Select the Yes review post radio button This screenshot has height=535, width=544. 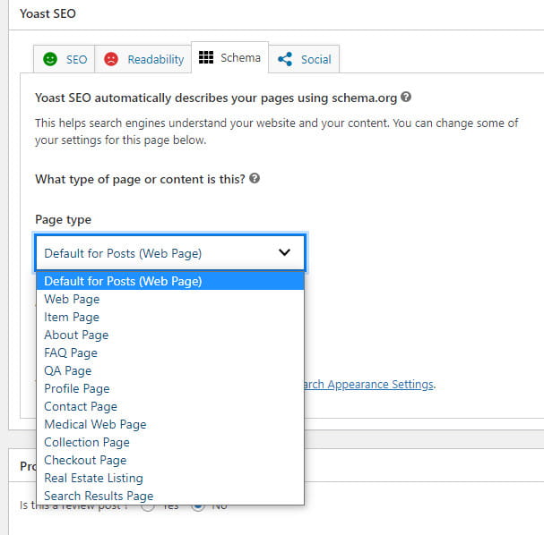pos(148,506)
